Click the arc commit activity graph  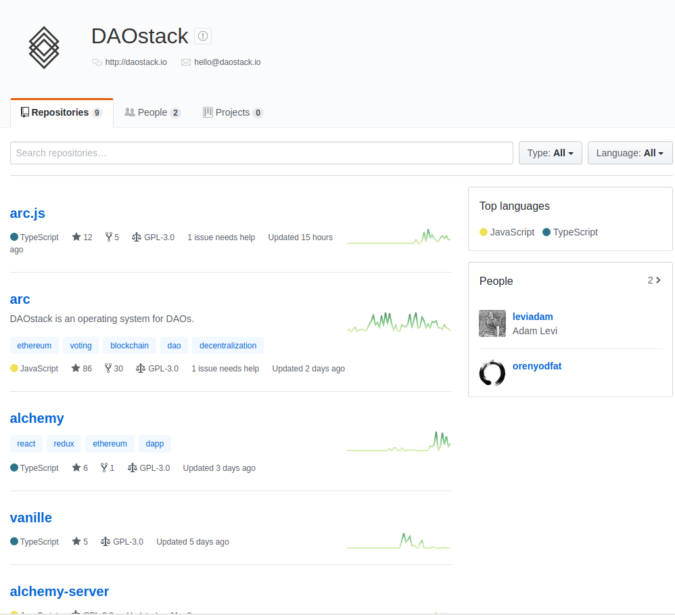pyautogui.click(x=398, y=322)
